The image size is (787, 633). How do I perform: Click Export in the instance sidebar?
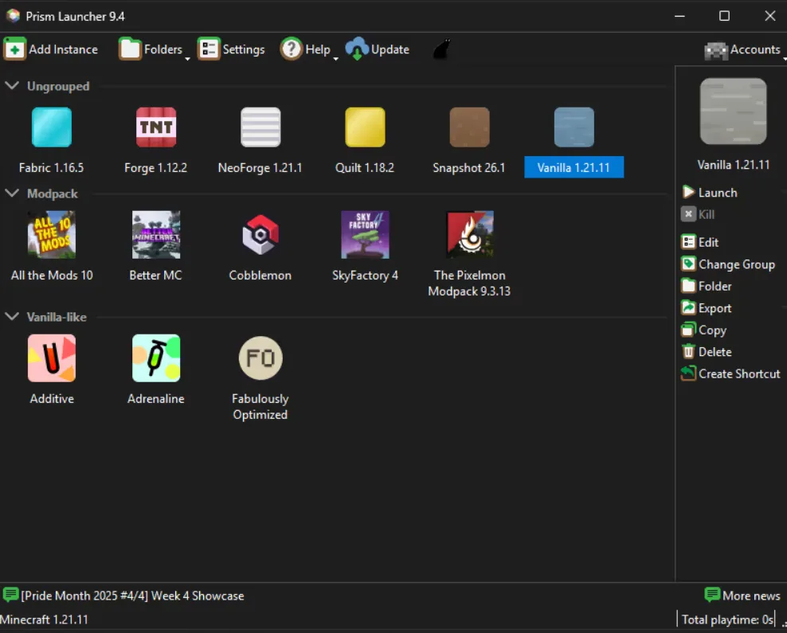[x=707, y=308]
